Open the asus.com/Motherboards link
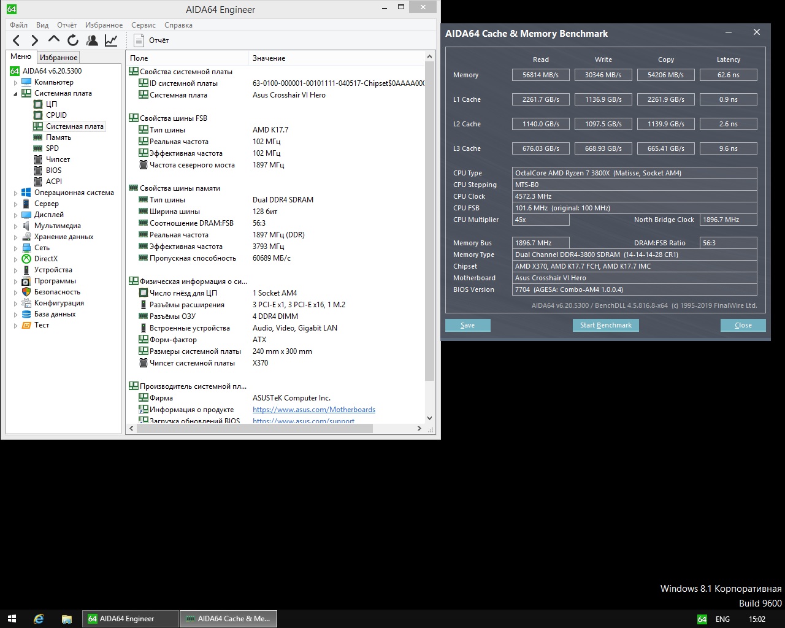Screen dimensions: 785x628 pos(314,410)
